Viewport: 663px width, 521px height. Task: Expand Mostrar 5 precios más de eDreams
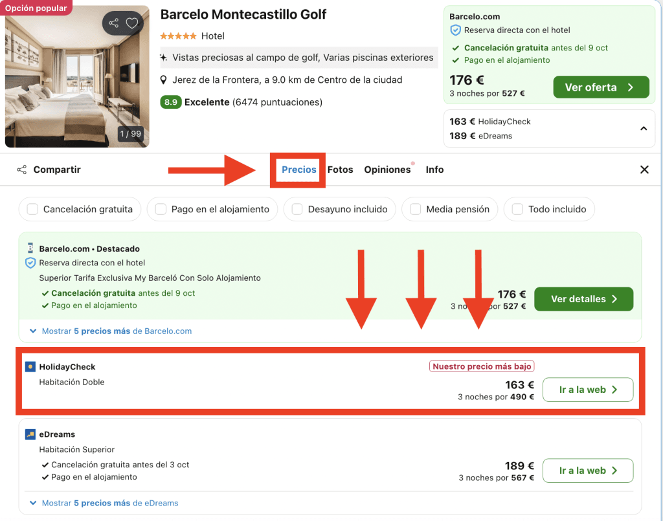click(x=104, y=503)
